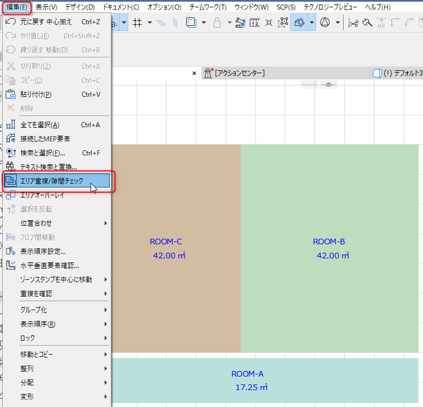Open the 編集(E) menu

click(x=17, y=7)
